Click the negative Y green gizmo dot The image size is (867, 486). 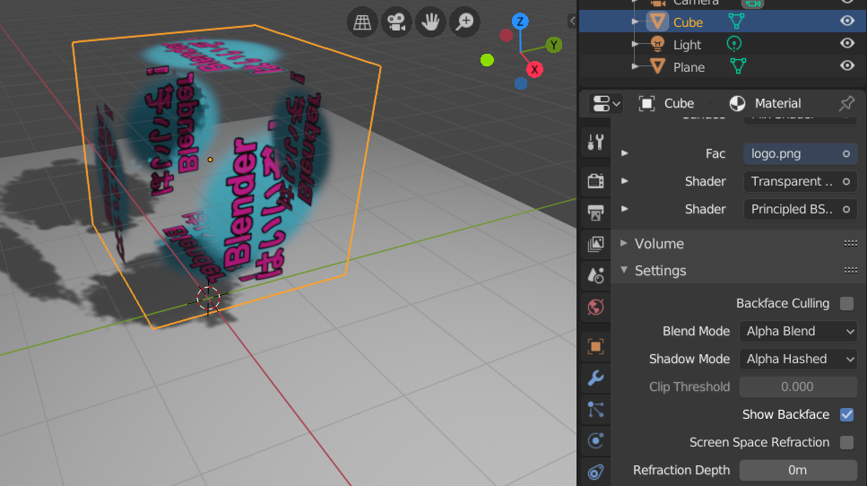tap(487, 60)
